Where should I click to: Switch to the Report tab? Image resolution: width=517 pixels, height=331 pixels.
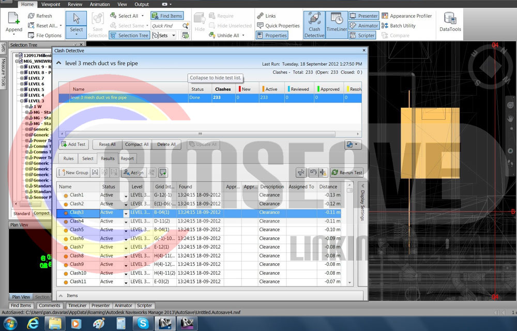point(127,159)
